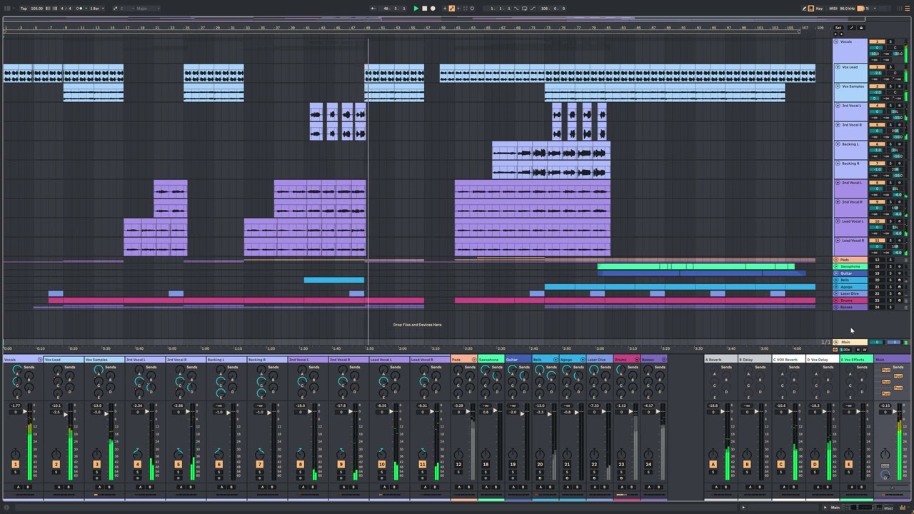
Task: Toggle mixer track activator 2 for Vox Lead
Action: pyautogui.click(x=56, y=464)
